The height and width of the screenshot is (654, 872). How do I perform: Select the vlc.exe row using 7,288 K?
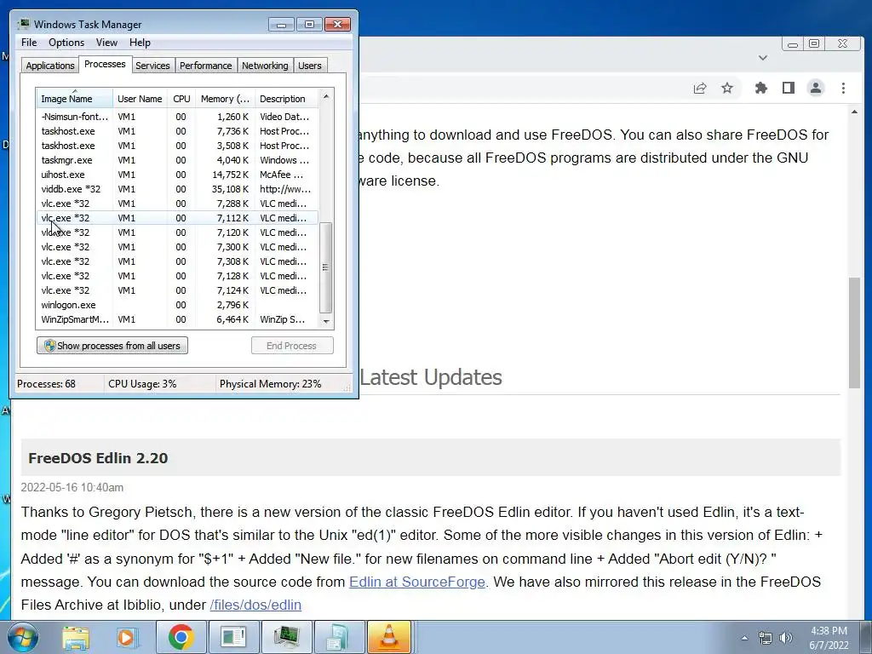coord(178,204)
